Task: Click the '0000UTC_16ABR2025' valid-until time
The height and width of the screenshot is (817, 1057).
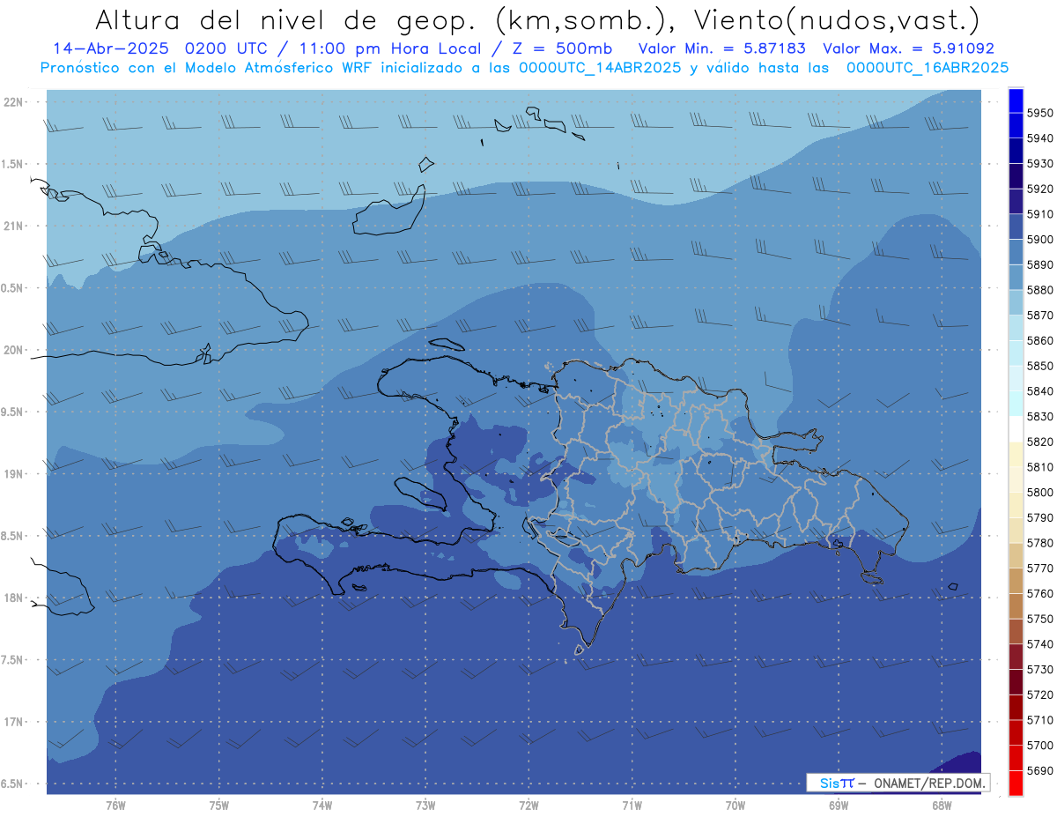Action: [x=928, y=67]
